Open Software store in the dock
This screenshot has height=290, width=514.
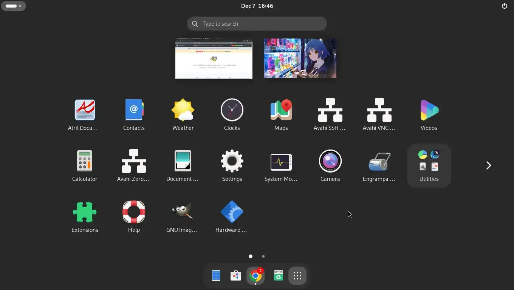tap(236, 276)
